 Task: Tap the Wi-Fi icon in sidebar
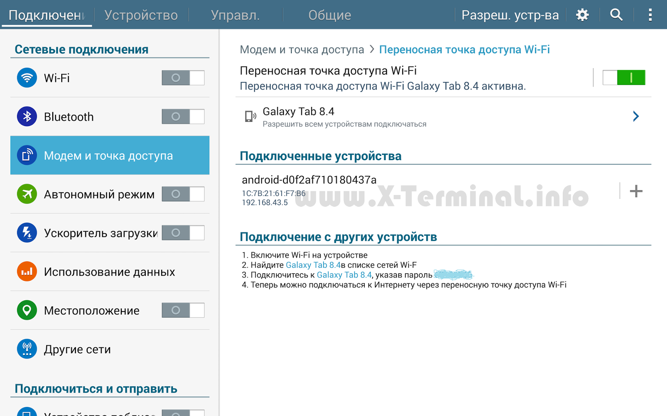(27, 78)
